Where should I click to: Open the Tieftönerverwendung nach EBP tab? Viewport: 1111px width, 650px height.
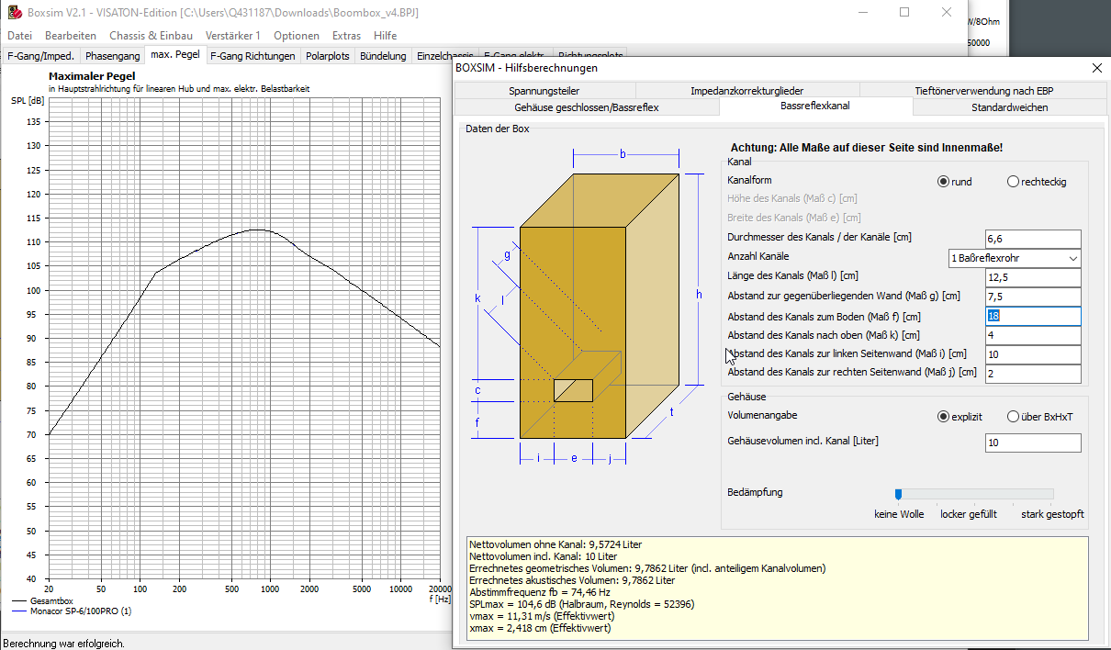[x=983, y=90]
